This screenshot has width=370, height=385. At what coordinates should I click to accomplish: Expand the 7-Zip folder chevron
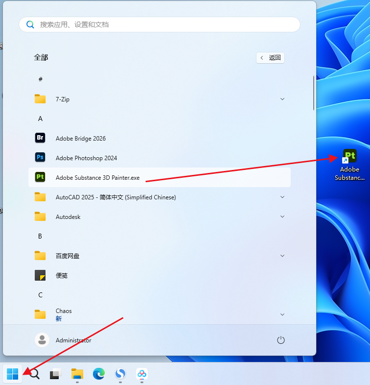click(282, 99)
